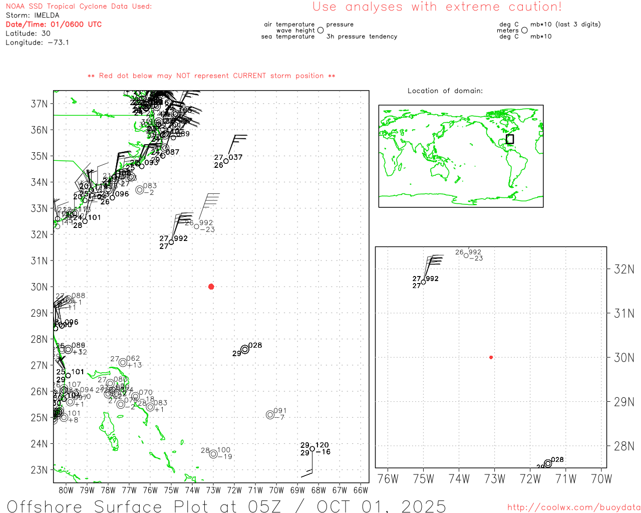
Task: Click zoomed panel's 32N axis label
Action: (x=624, y=269)
